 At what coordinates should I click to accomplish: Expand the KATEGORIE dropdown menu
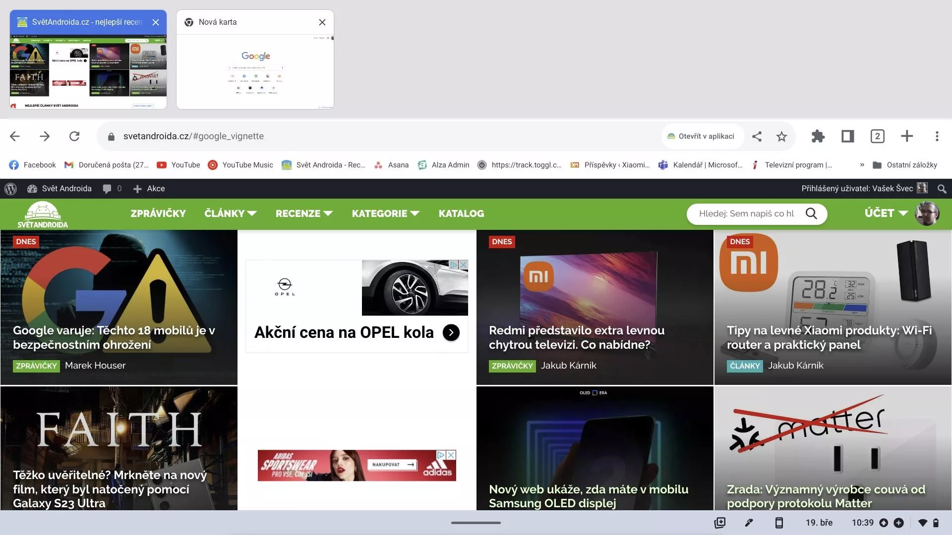click(385, 214)
